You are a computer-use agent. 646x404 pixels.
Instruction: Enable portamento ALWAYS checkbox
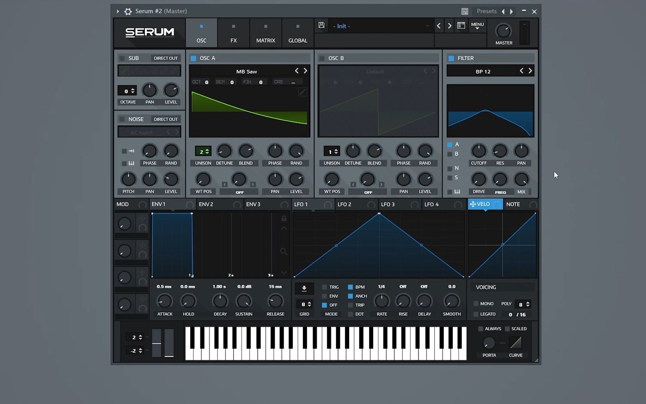pos(481,329)
